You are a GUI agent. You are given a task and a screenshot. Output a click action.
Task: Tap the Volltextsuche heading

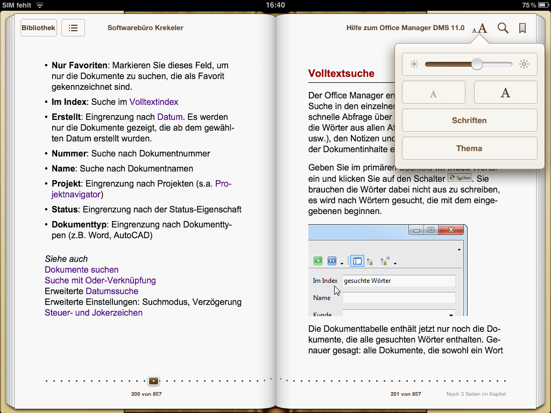[x=341, y=73]
